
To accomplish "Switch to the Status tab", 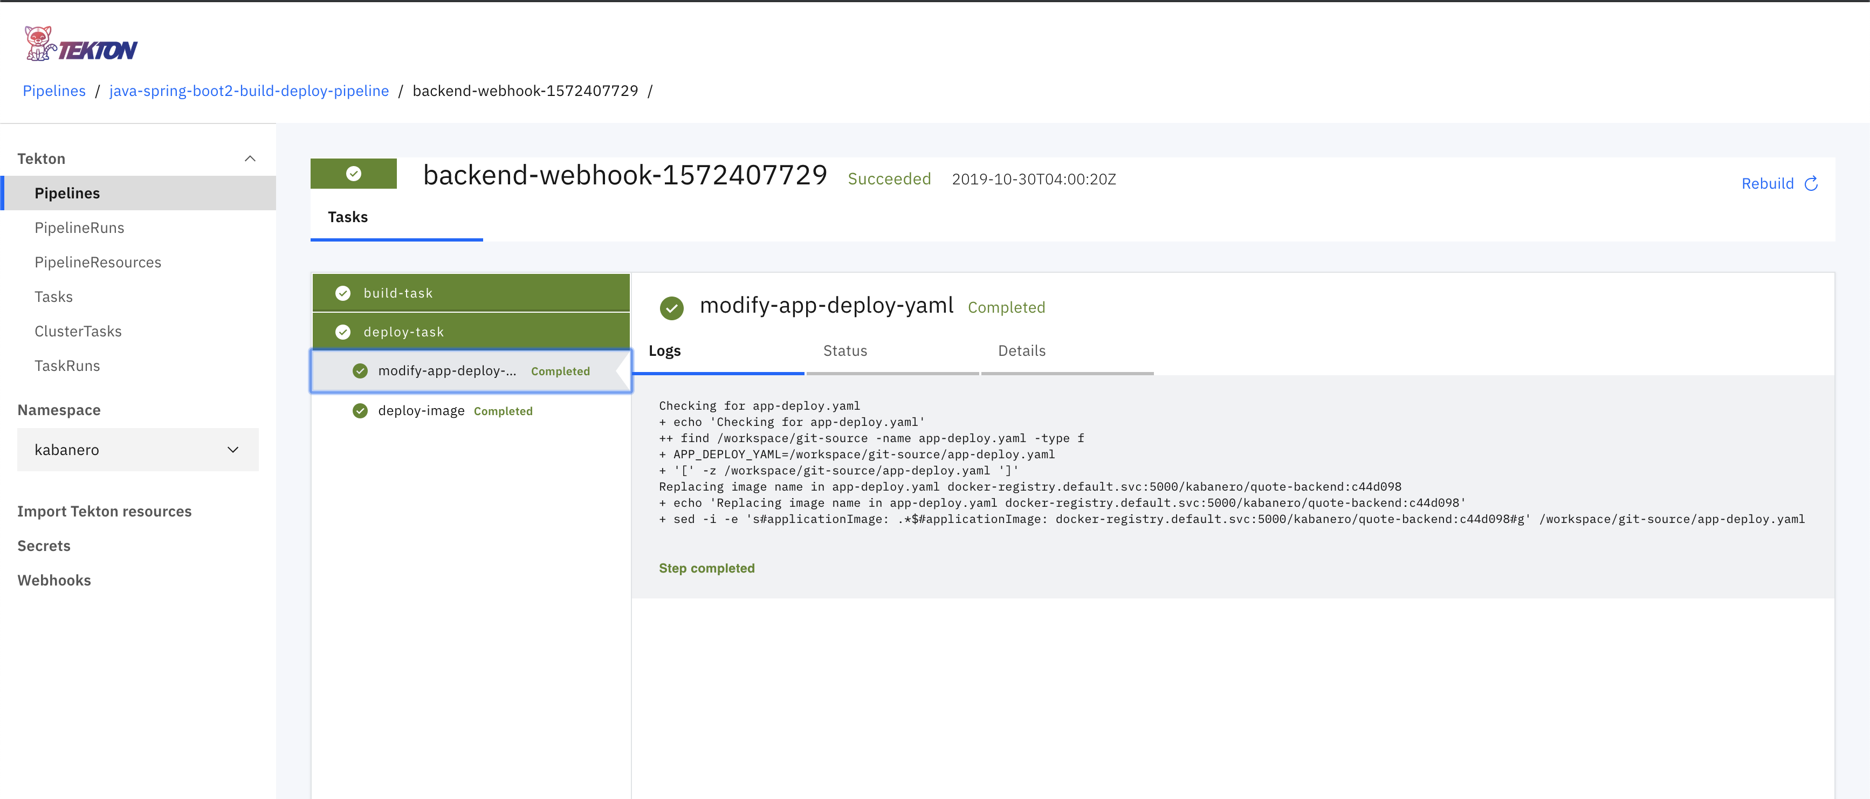I will (893, 351).
